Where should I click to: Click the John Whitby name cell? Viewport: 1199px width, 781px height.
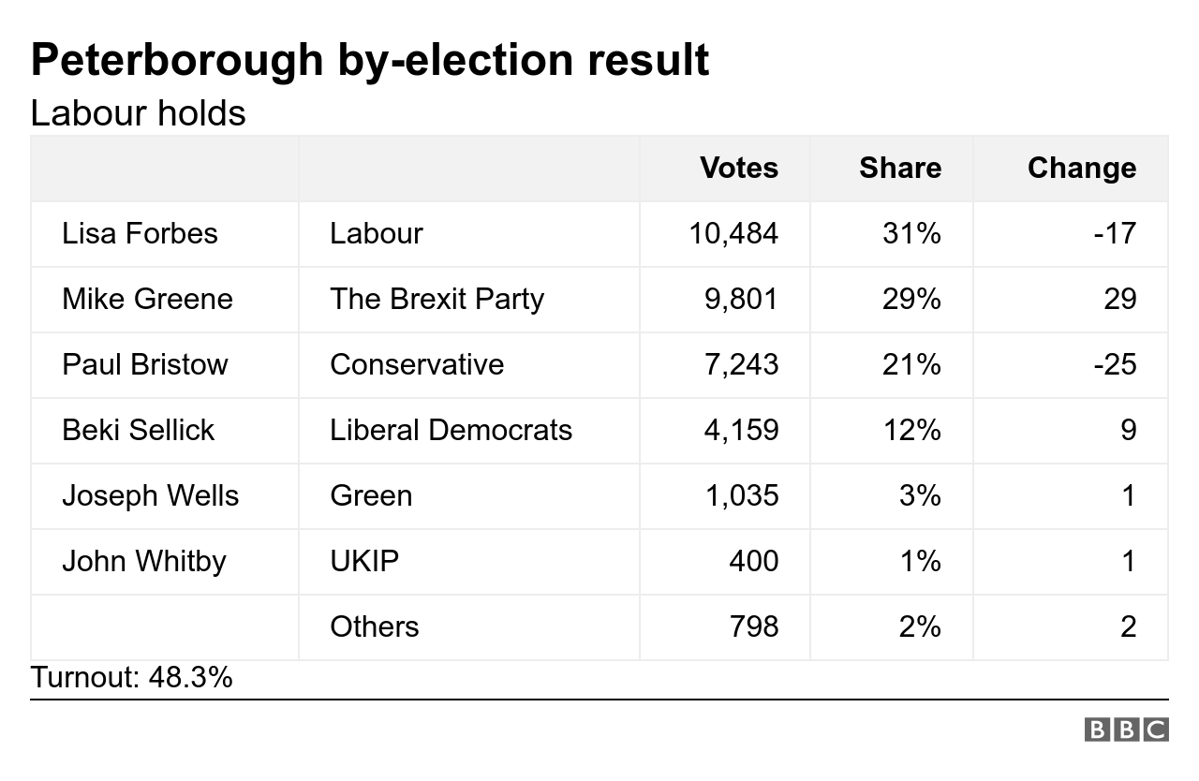(144, 561)
